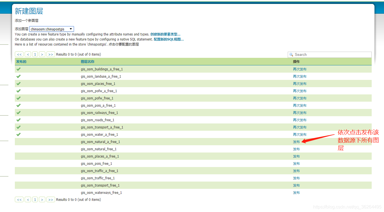The height and width of the screenshot is (212, 384).
Task: Sort by the 发布的 column header
Action: pos(21,62)
